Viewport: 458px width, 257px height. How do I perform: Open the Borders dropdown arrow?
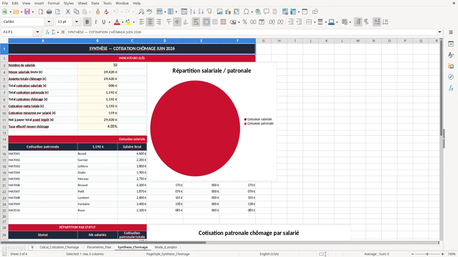(314, 22)
